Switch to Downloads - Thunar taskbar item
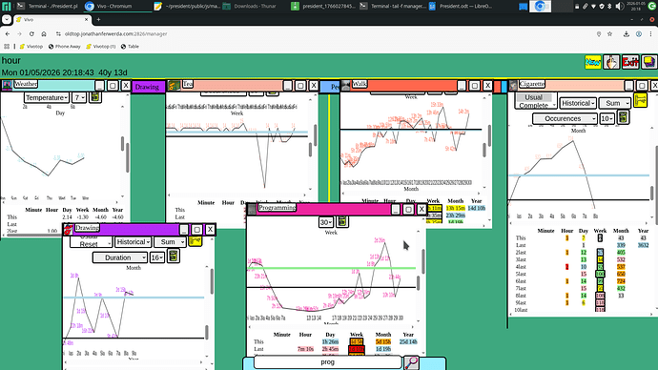Viewport: 658px width, 370px height. 251,7
